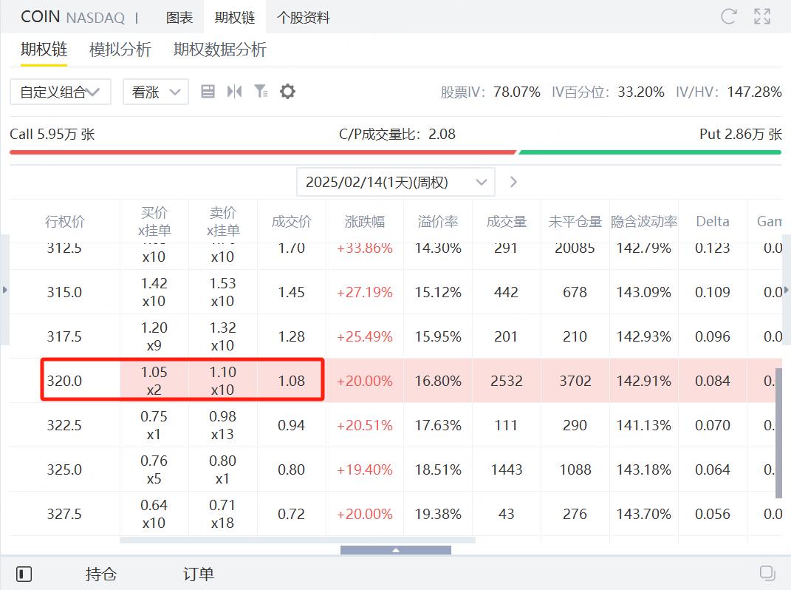This screenshot has height=590, width=791.
Task: Click the 卖价x挂单 column header
Action: [223, 221]
